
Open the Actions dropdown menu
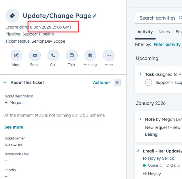click(102, 82)
